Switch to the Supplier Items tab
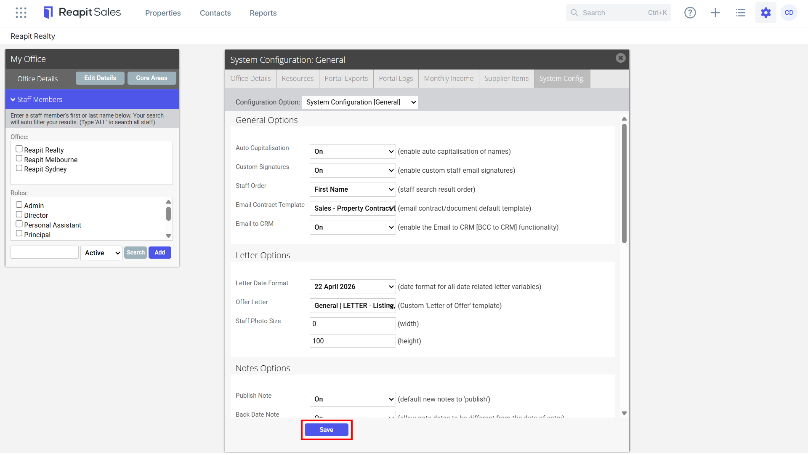808x455 pixels. pos(506,79)
